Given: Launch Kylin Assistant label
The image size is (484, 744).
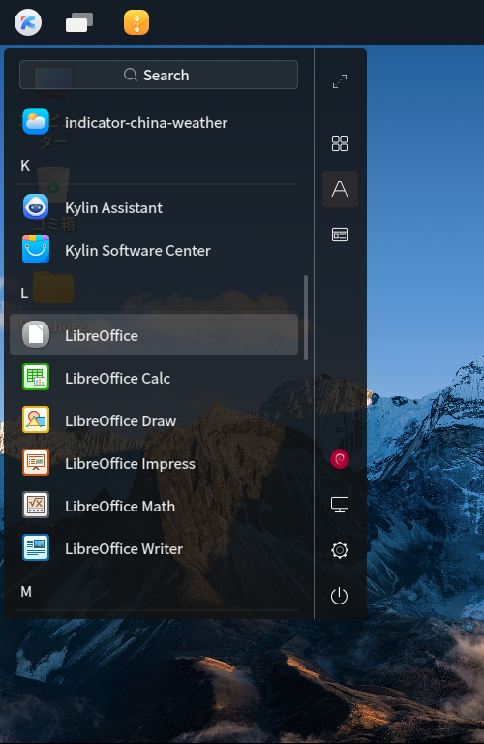Looking at the screenshot, I should (x=114, y=208).
